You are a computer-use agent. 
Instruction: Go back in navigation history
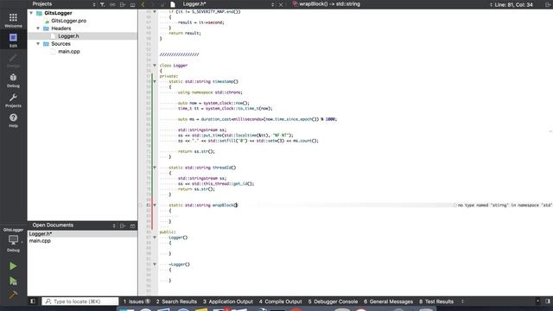(x=143, y=4)
